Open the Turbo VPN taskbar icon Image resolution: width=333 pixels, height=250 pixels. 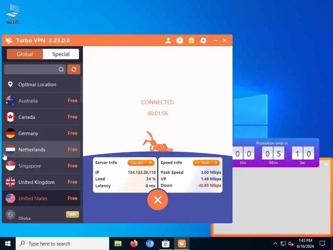point(181,243)
